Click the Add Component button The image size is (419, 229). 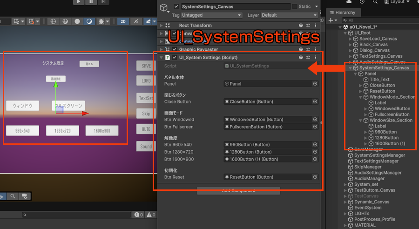tap(238, 190)
